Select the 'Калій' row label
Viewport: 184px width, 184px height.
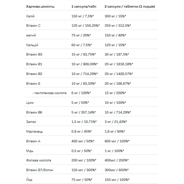(30, 17)
